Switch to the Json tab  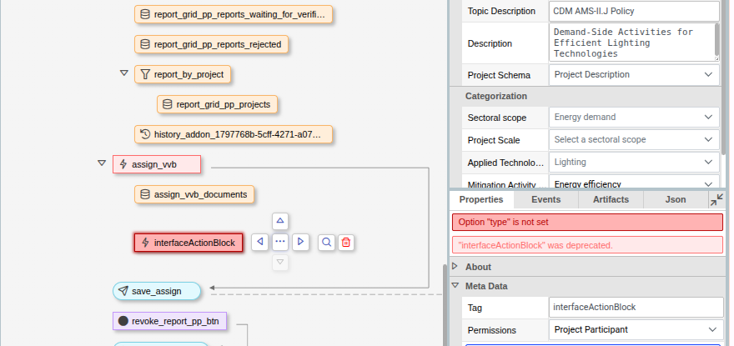pyautogui.click(x=676, y=199)
